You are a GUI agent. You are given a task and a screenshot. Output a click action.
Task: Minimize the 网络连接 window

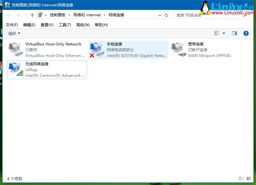pyautogui.click(x=217, y=5)
